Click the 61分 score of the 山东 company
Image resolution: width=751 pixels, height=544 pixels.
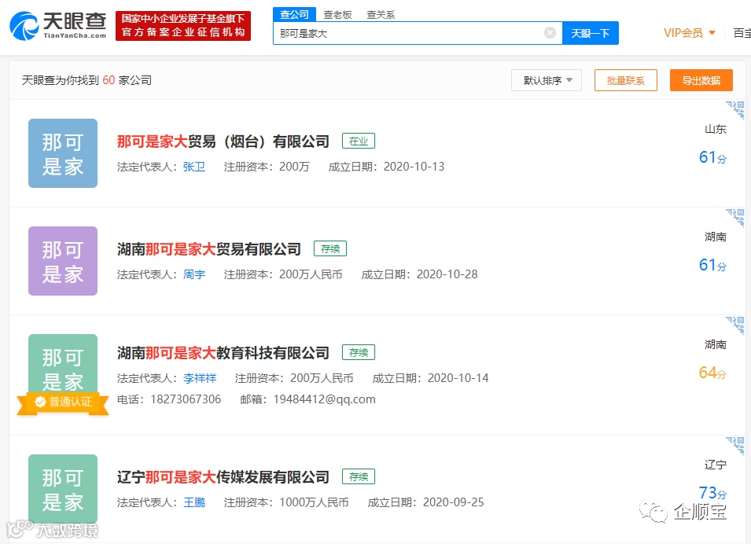click(712, 157)
